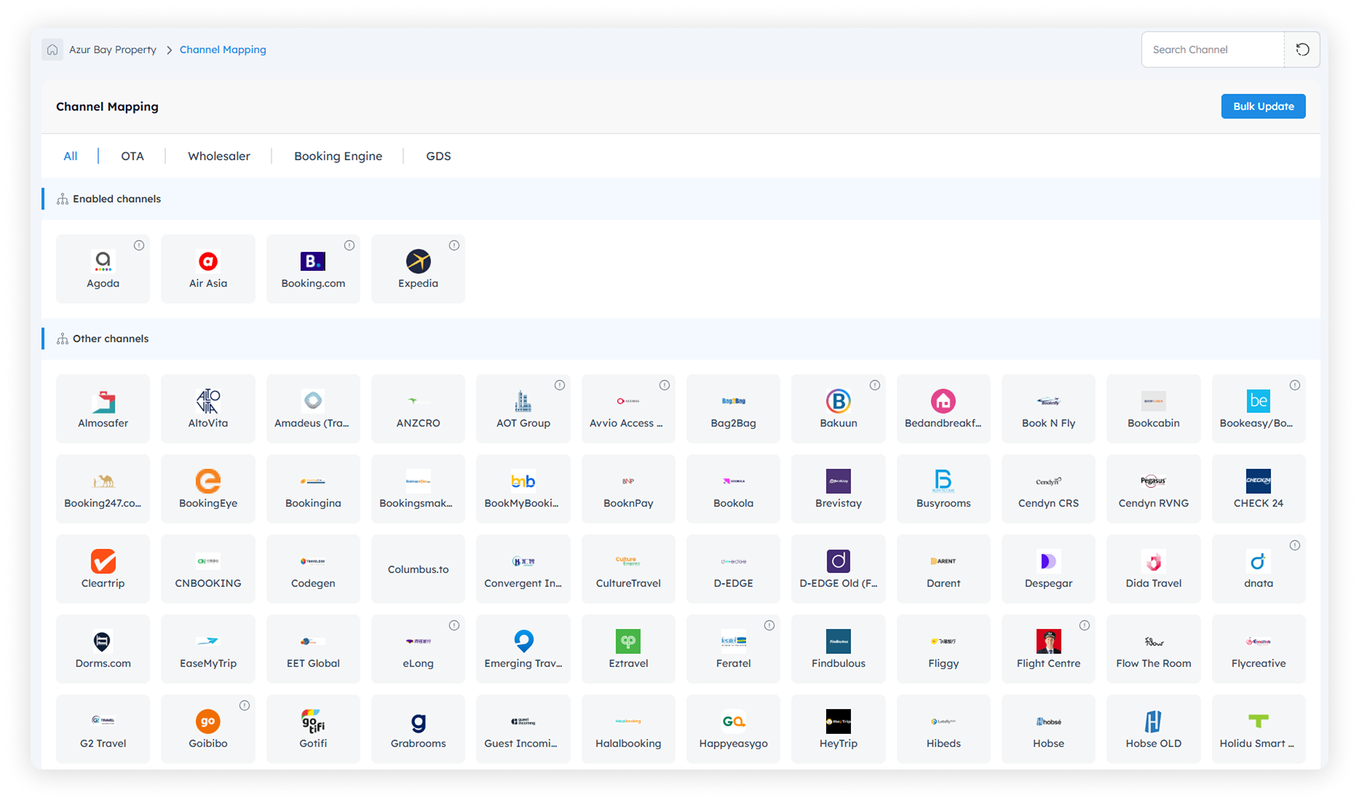The width and height of the screenshot is (1359, 803).
Task: Show info icon on Bookeasy card
Action: coord(1295,385)
